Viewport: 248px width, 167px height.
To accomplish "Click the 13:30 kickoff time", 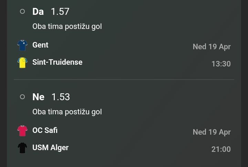I will [x=221, y=64].
